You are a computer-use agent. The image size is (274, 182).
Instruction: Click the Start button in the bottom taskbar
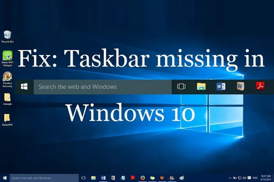point(5,178)
